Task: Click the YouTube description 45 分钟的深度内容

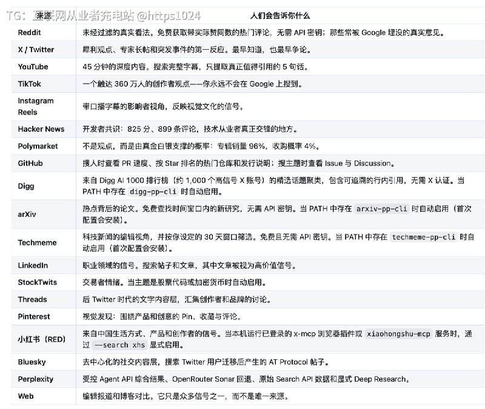Action: coord(195,67)
